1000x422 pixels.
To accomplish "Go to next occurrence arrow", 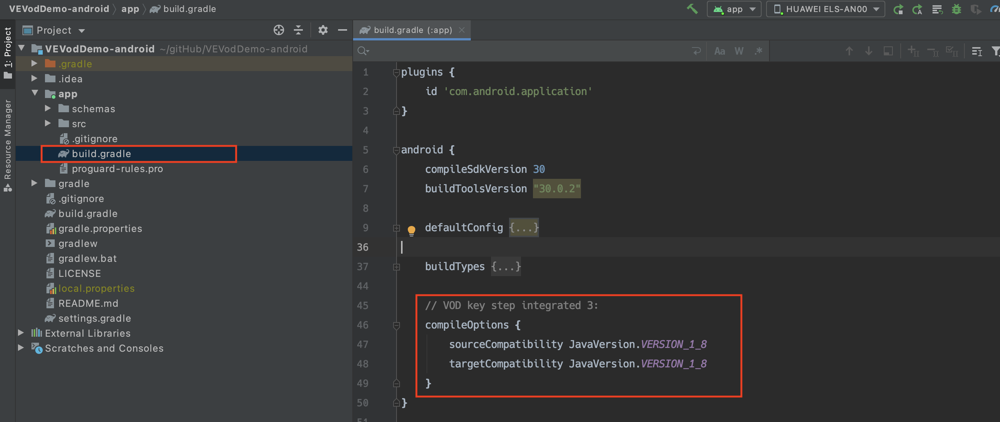I will (x=869, y=51).
